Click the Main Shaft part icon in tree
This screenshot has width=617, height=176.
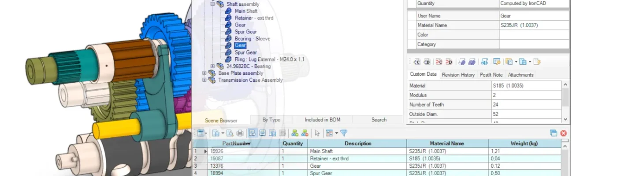pos(228,11)
